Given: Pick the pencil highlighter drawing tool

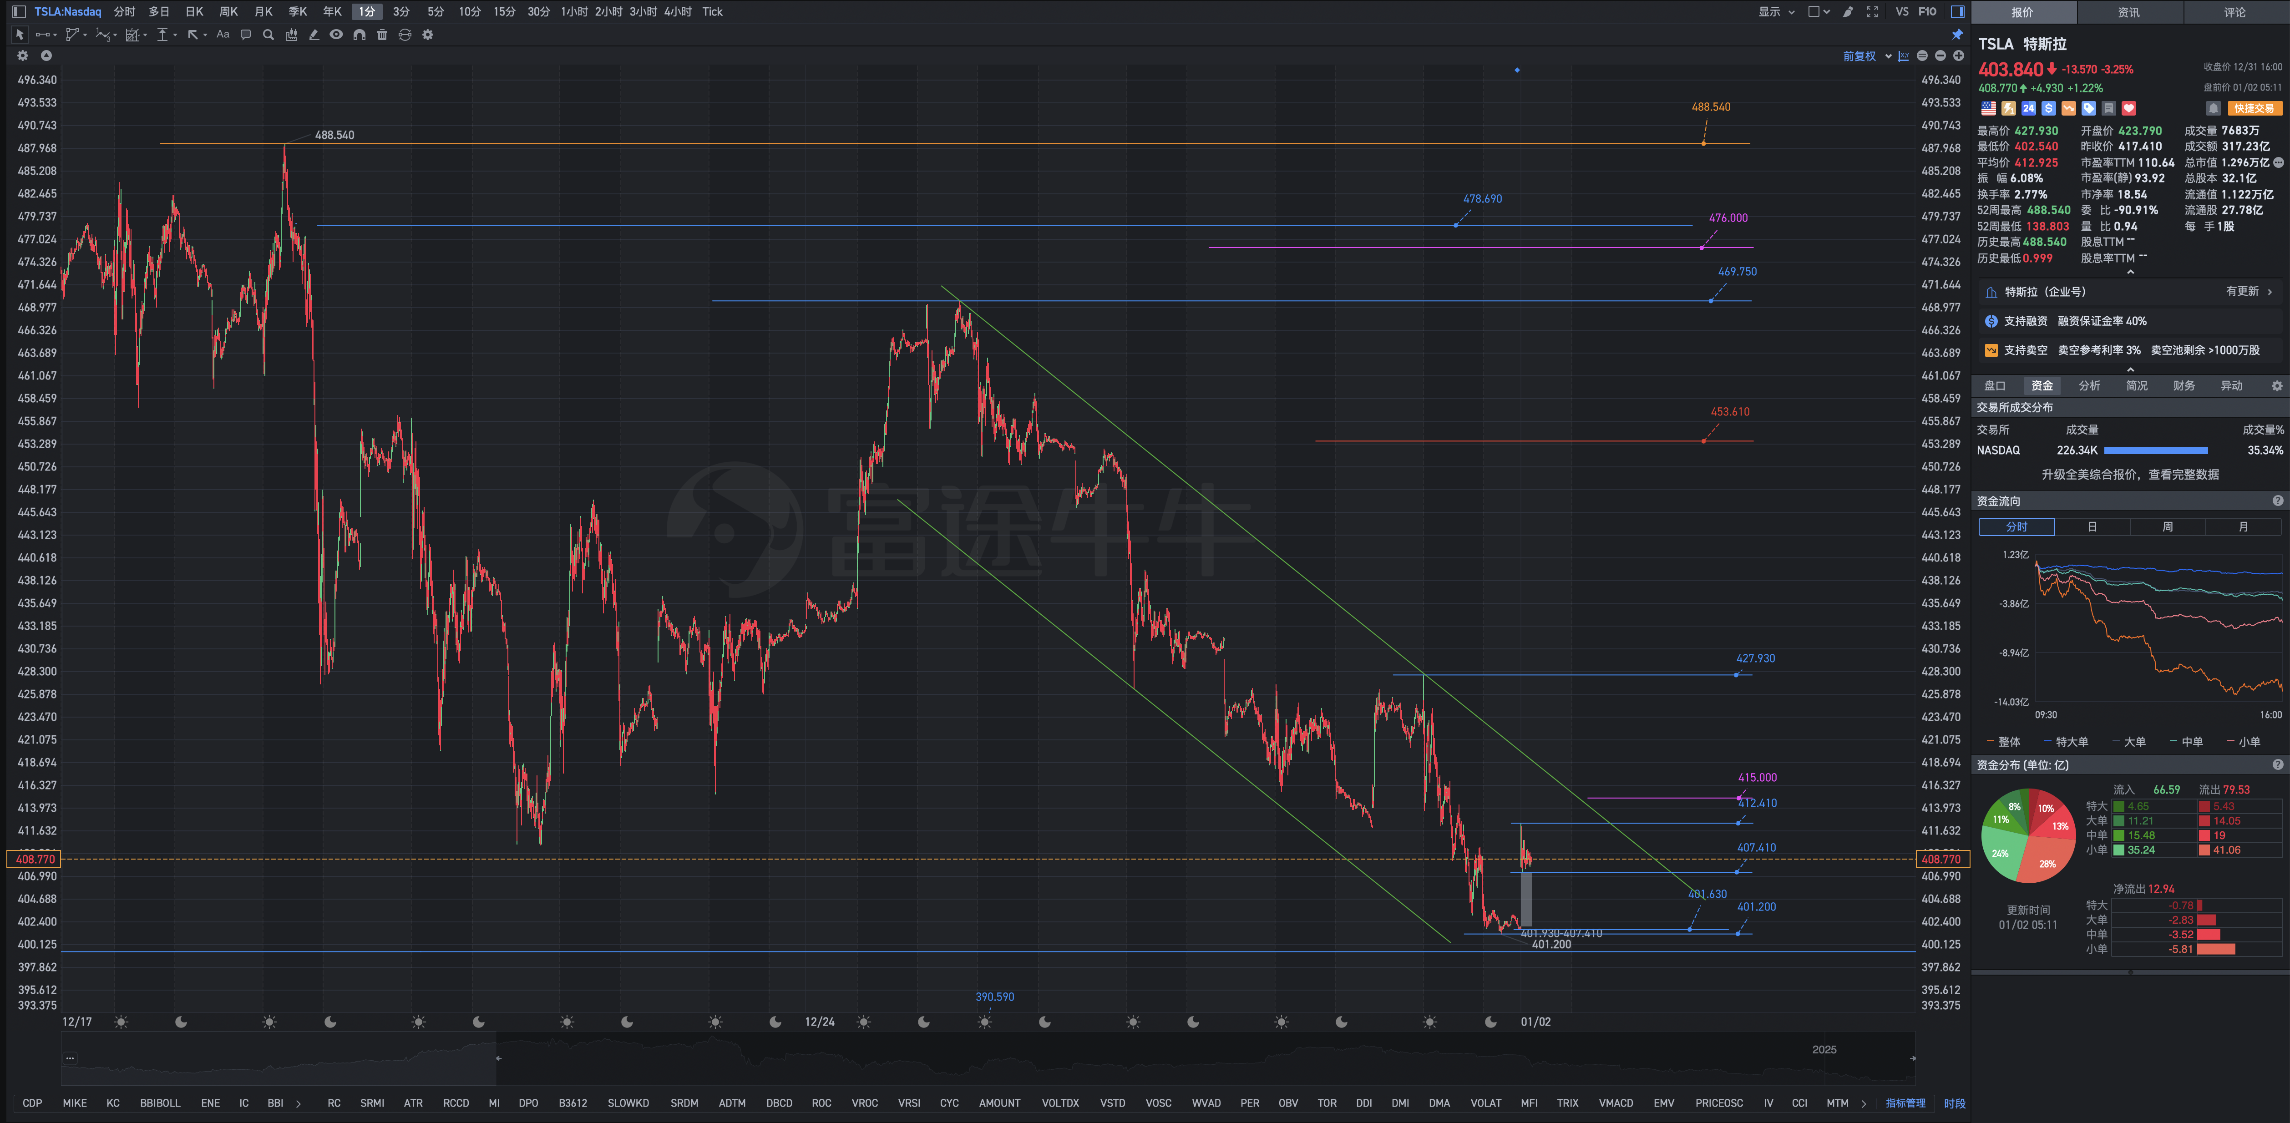Looking at the screenshot, I should pos(314,35).
